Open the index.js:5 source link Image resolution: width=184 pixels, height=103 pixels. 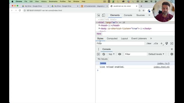pos(163,63)
